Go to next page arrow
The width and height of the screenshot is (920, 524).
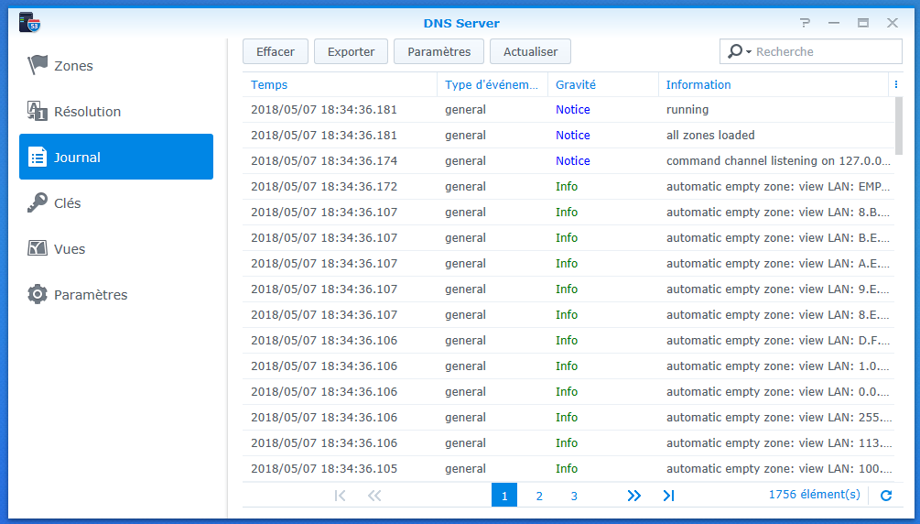click(x=633, y=496)
